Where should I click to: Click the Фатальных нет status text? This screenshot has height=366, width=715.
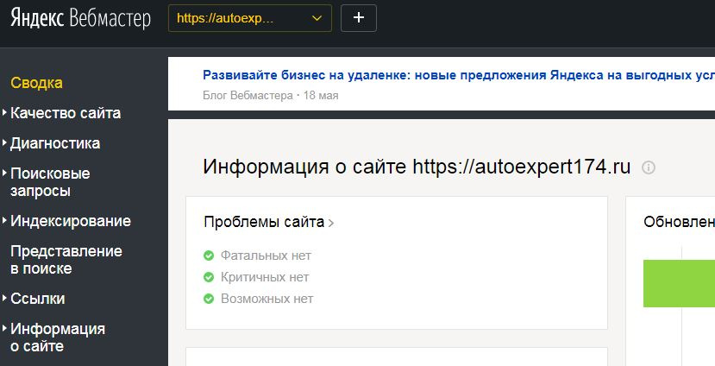point(266,256)
